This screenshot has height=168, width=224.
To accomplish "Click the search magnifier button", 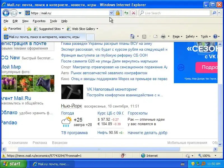I will click(x=214, y=13).
